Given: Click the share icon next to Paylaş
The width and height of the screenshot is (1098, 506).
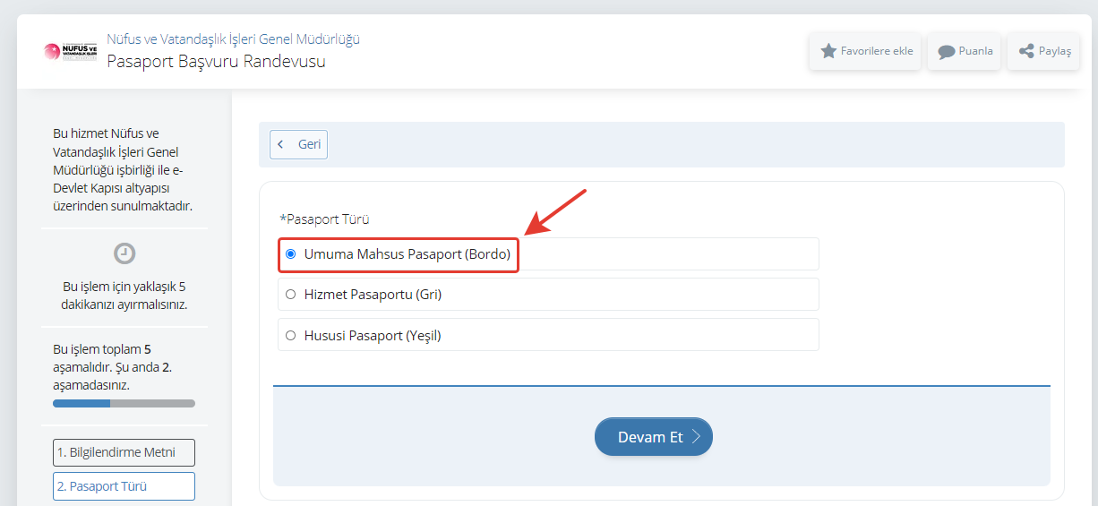Looking at the screenshot, I should tap(1026, 51).
